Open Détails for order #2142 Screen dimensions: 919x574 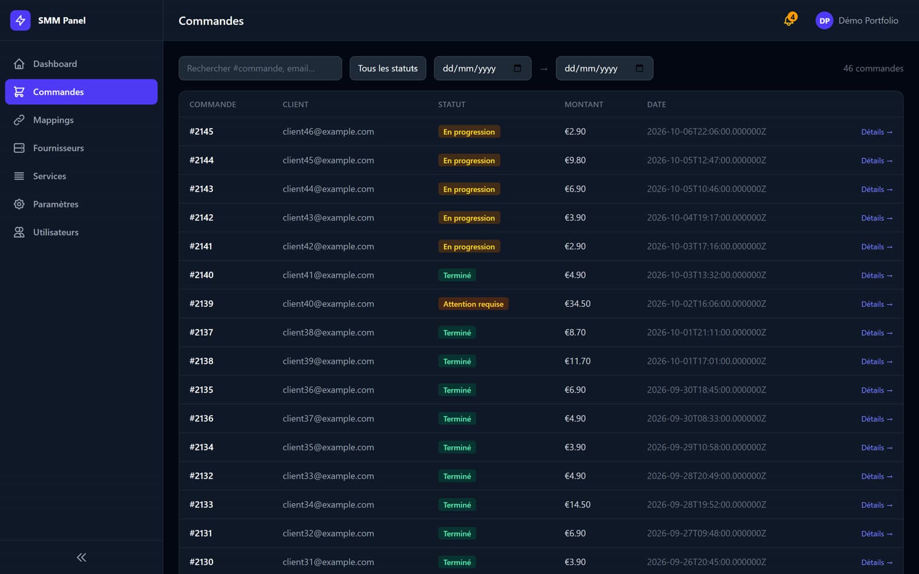tap(876, 218)
